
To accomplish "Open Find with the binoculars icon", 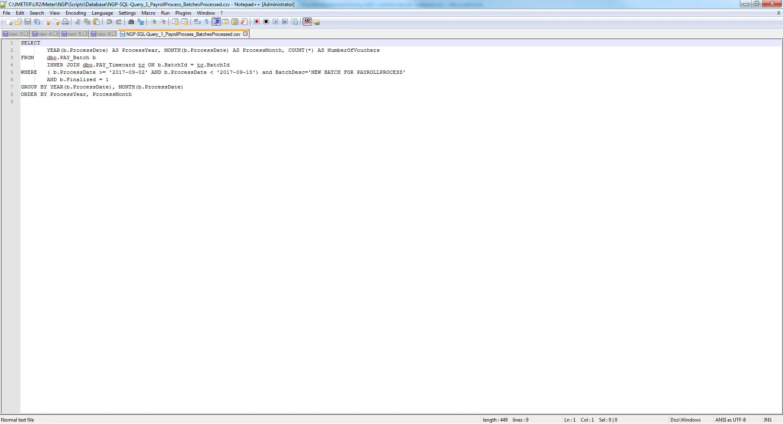I will click(x=131, y=22).
